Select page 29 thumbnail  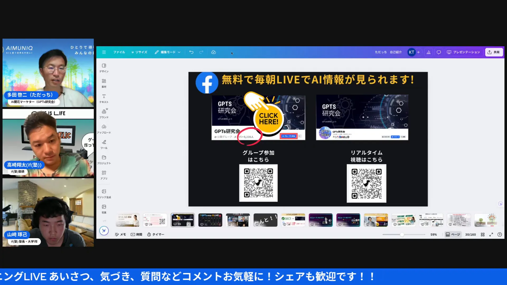(155, 220)
